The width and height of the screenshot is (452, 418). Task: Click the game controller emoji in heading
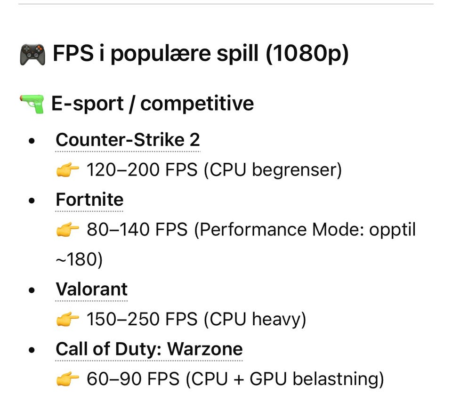(32, 54)
